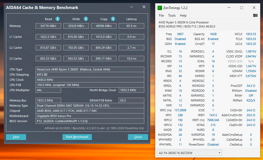Viewport: 263px width, 160px height.
Task: Open the Help menu in ZenTimings
Action: tap(183, 16)
